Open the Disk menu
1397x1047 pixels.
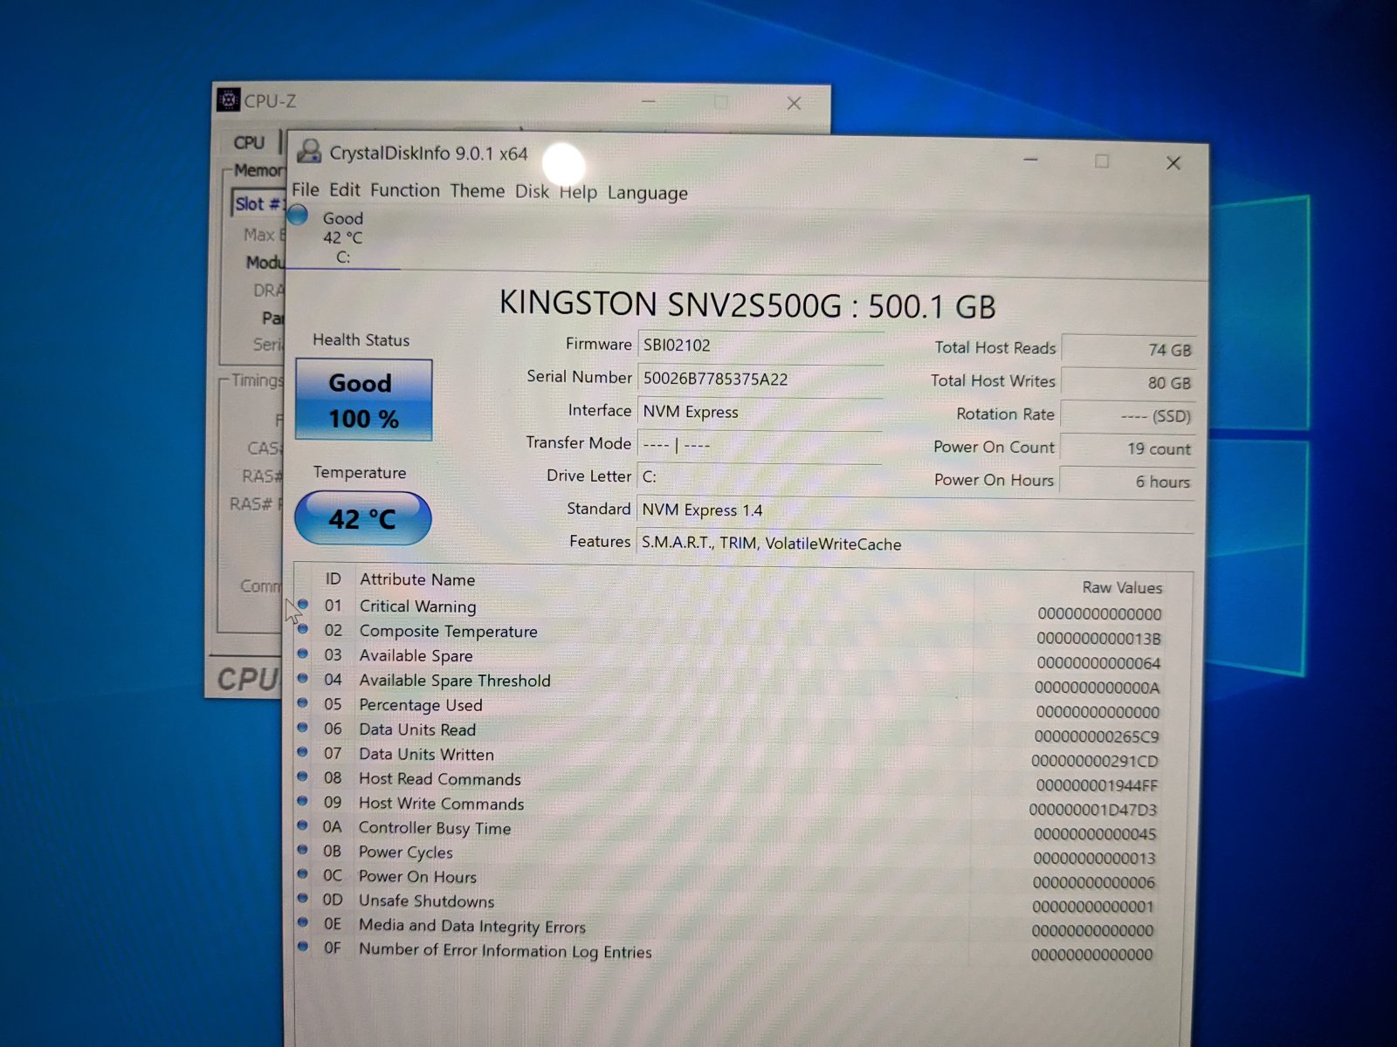coord(532,191)
